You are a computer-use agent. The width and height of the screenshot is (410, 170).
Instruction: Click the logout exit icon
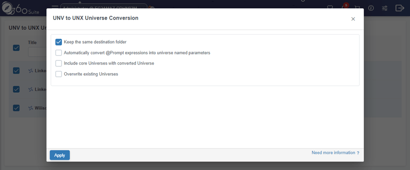(x=400, y=8)
